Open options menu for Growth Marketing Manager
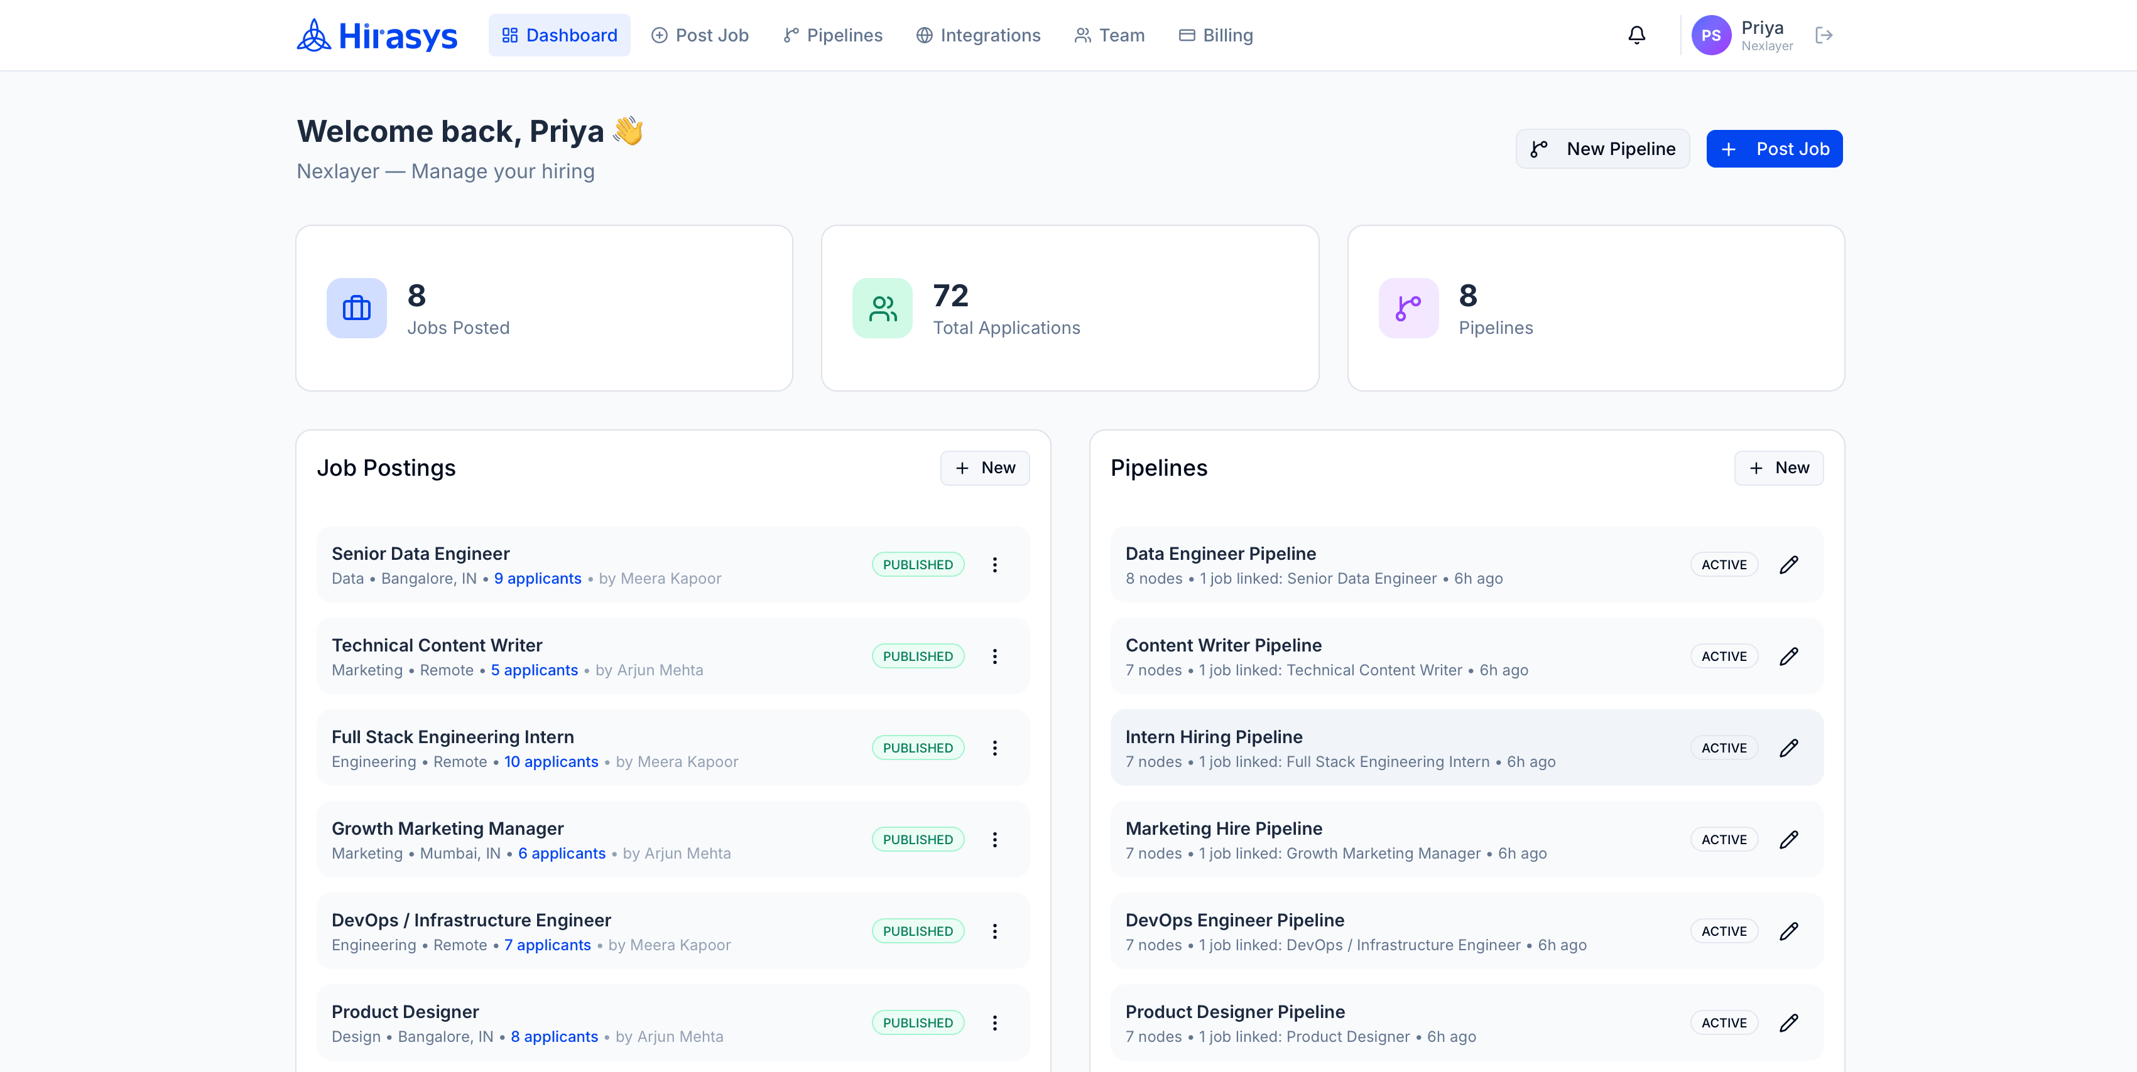Image resolution: width=2137 pixels, height=1072 pixels. point(994,840)
